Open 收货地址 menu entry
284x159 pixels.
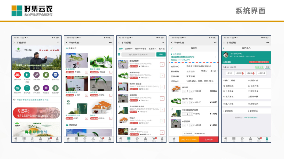(228, 97)
